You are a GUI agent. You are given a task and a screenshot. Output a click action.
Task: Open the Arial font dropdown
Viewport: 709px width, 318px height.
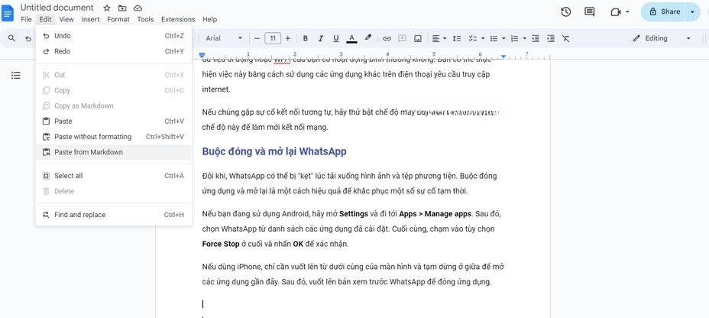225,38
